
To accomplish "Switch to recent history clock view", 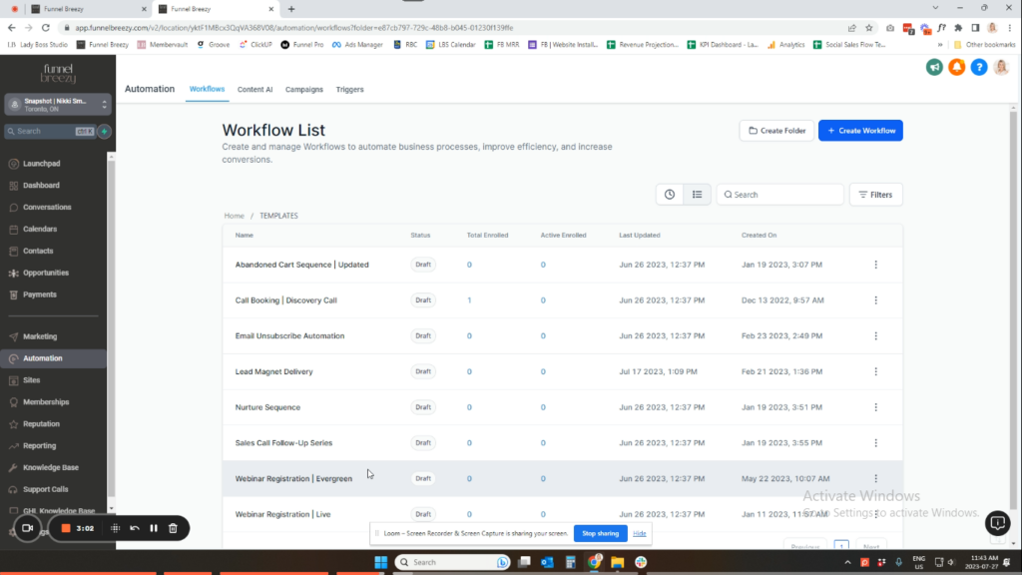I will coord(670,195).
